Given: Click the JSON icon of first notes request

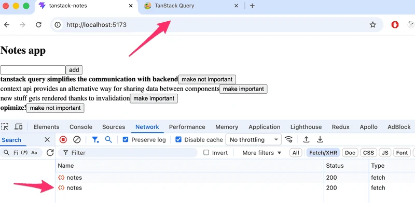Looking at the screenshot, I should point(61,178).
